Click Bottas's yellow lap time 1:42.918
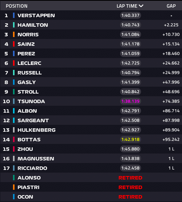 [x=130, y=139]
